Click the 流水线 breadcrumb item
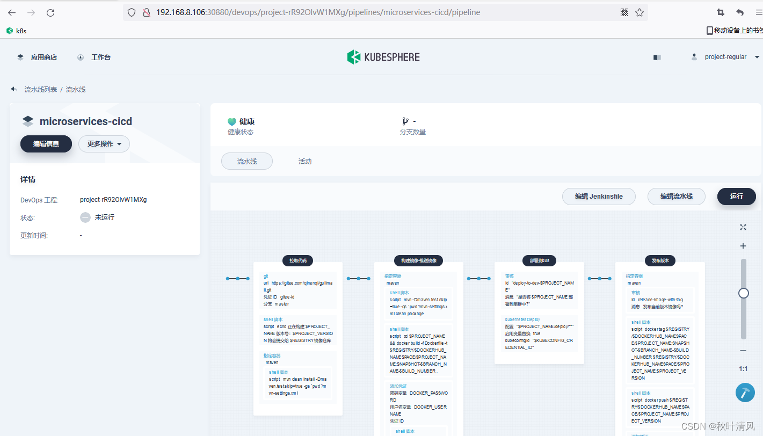Image resolution: width=763 pixels, height=436 pixels. [x=76, y=89]
